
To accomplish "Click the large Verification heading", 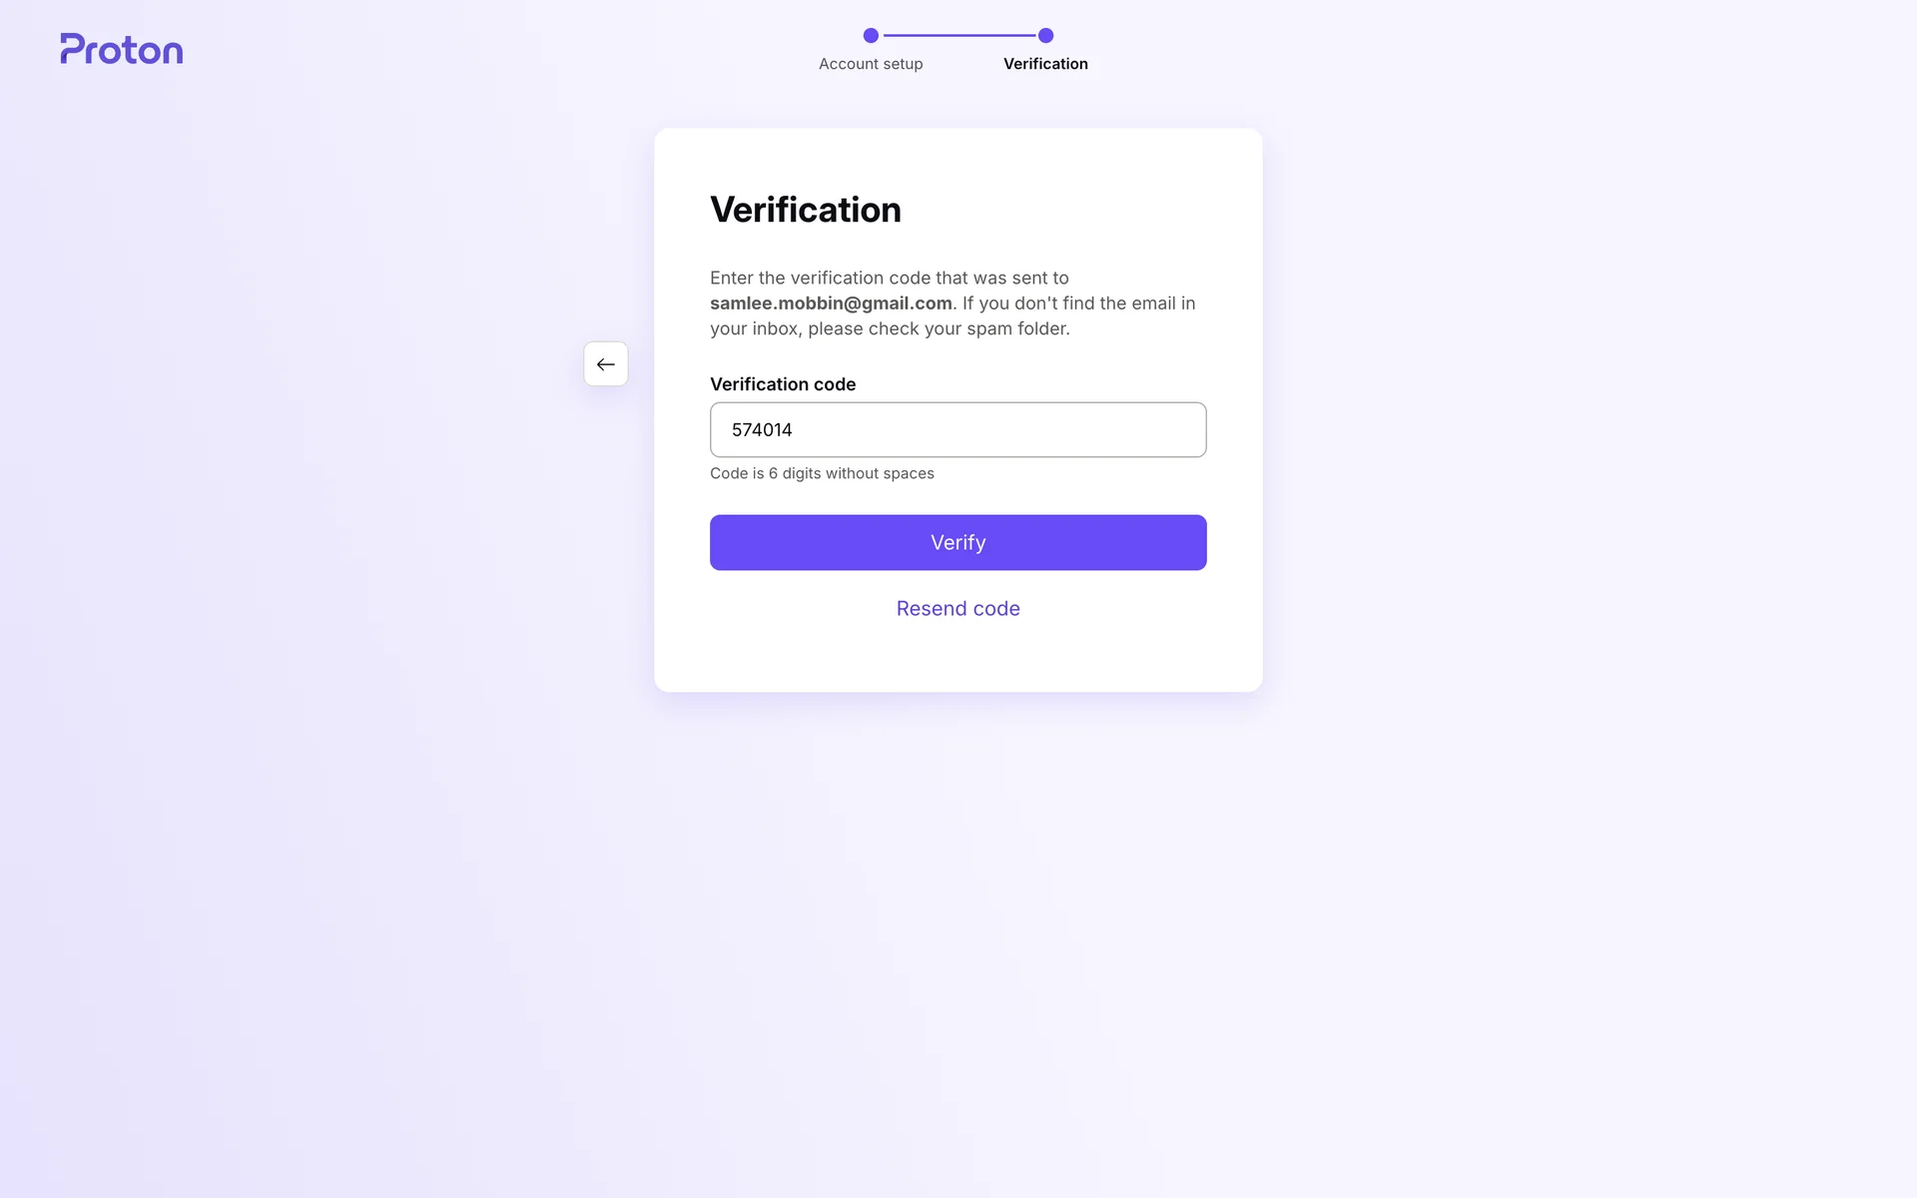I will (806, 210).
